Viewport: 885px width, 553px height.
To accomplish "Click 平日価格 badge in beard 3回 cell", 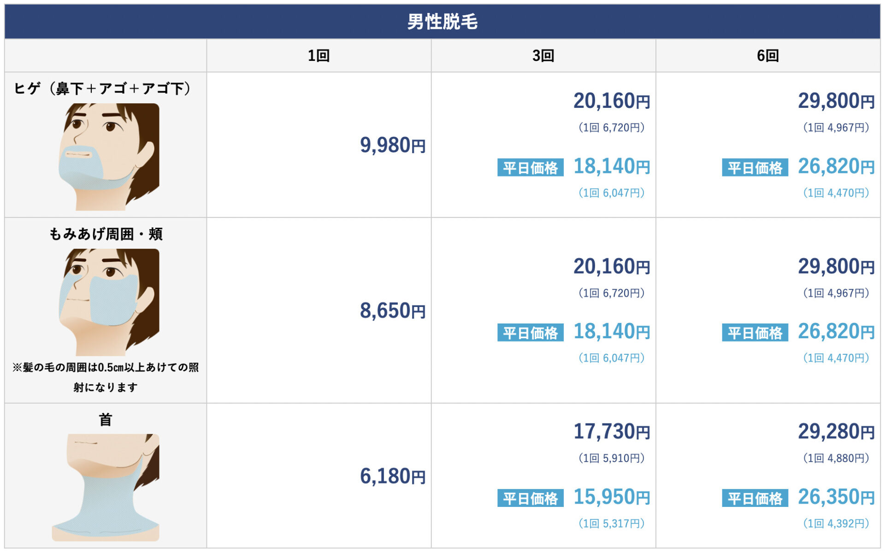I will coord(530,168).
